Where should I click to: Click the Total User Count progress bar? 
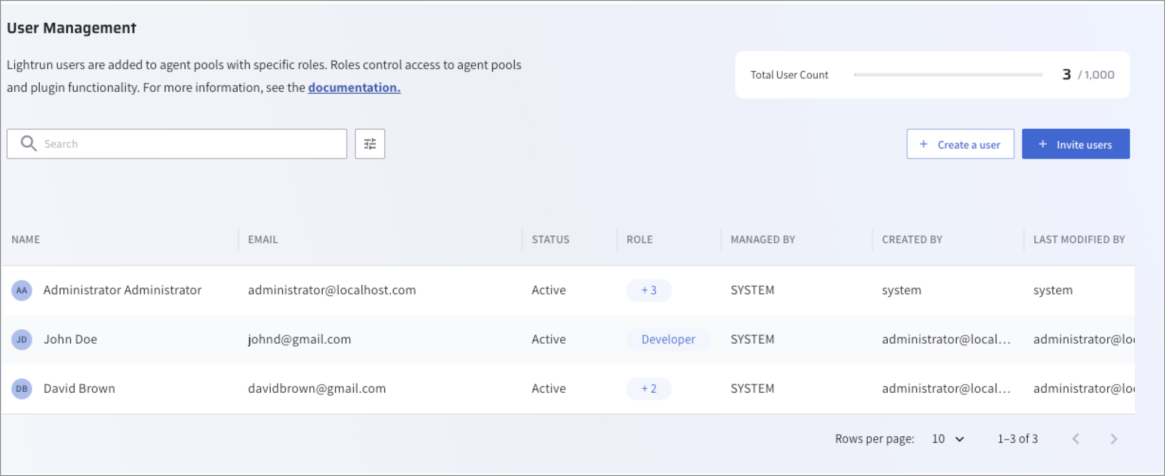(x=948, y=75)
